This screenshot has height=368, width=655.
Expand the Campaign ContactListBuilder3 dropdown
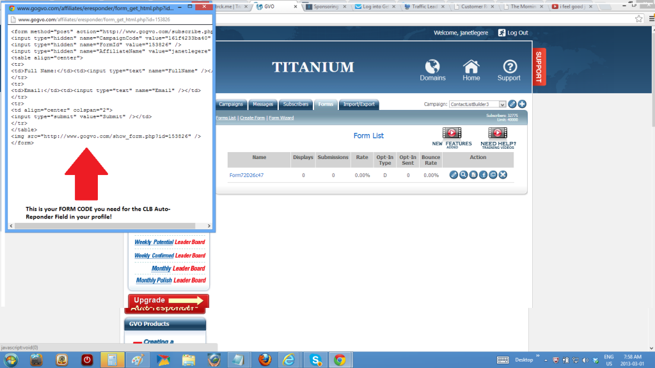tap(502, 104)
